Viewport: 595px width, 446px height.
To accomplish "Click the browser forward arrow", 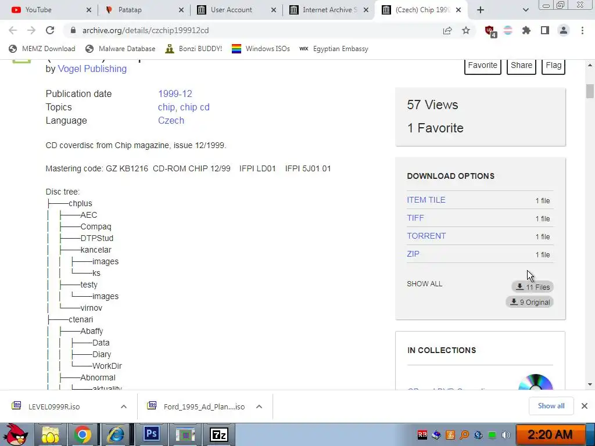I will pyautogui.click(x=31, y=30).
